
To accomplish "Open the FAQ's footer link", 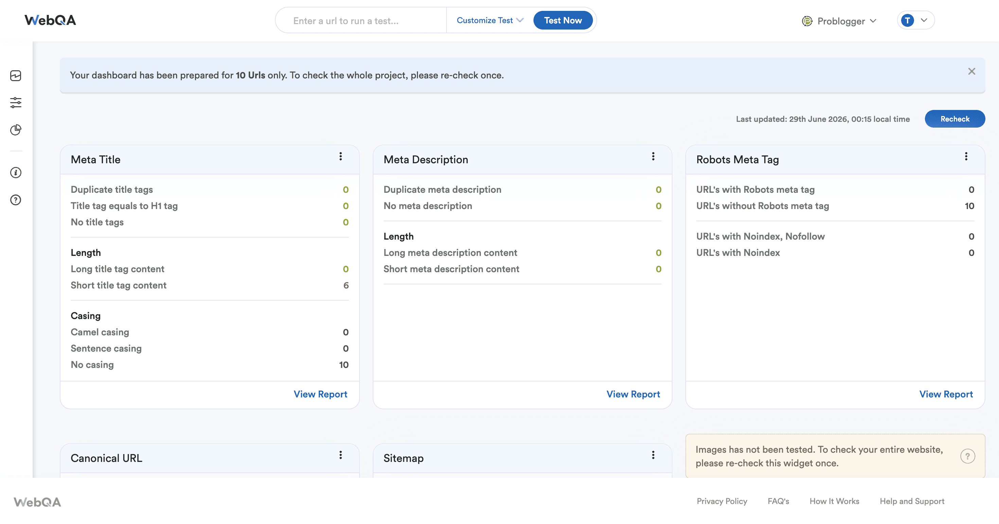I will [778, 501].
